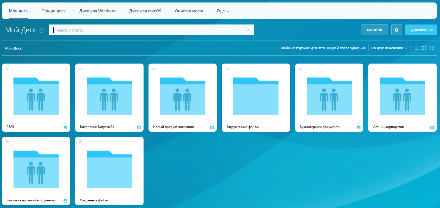
Task: Click shared badge on Летний корпоратив
Action: coord(432,127)
